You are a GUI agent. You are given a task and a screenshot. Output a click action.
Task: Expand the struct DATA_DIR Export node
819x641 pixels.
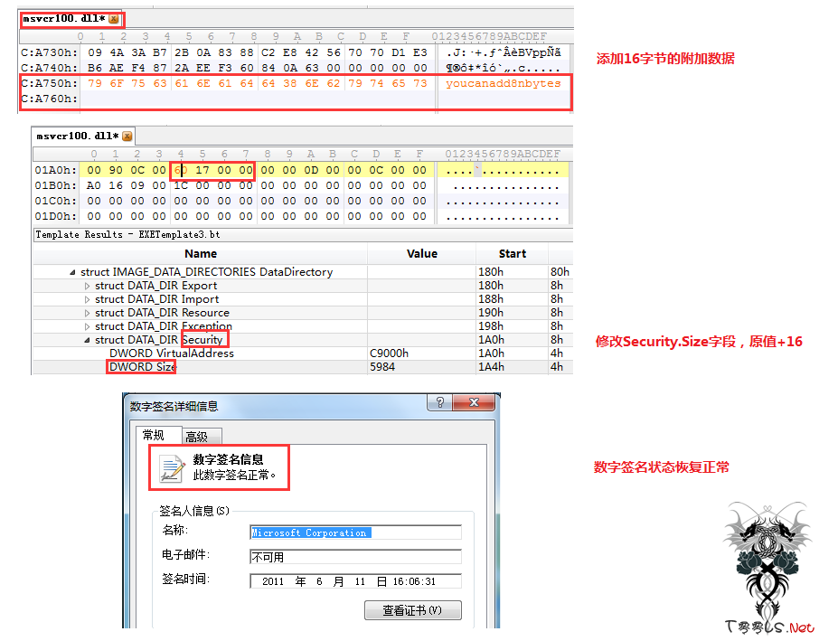[88, 286]
